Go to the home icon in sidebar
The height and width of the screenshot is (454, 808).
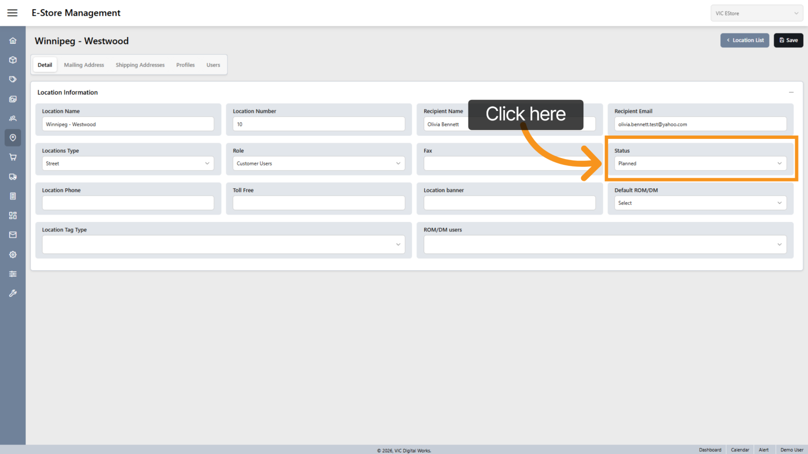click(13, 41)
